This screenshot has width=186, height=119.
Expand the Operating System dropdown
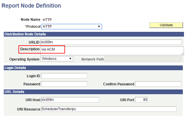click(57, 59)
